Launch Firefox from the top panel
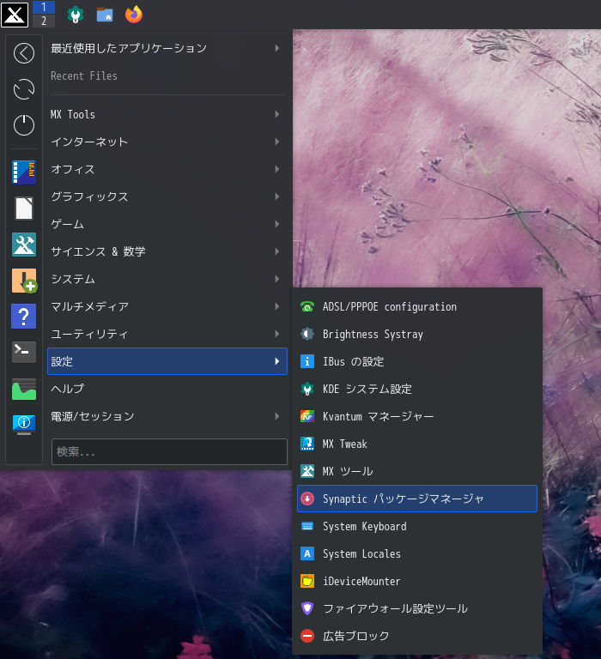Viewport: 601px width, 659px height. pos(134,15)
